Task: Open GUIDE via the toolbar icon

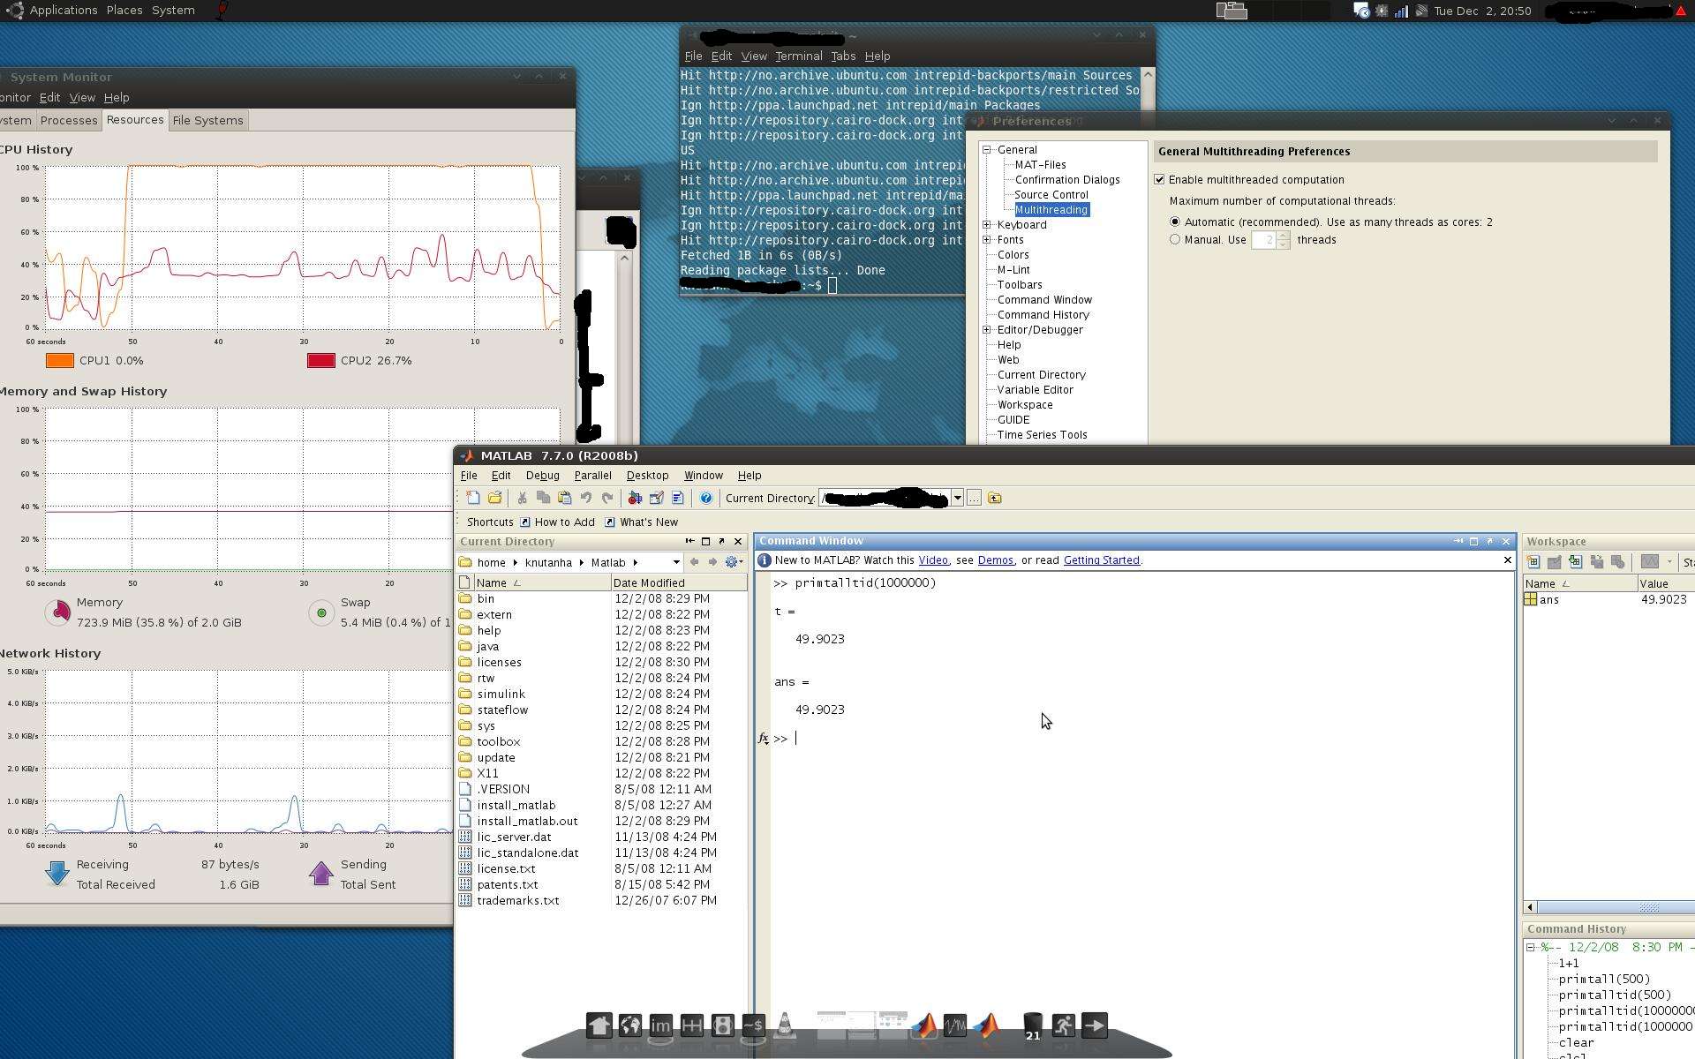Action: pos(656,498)
